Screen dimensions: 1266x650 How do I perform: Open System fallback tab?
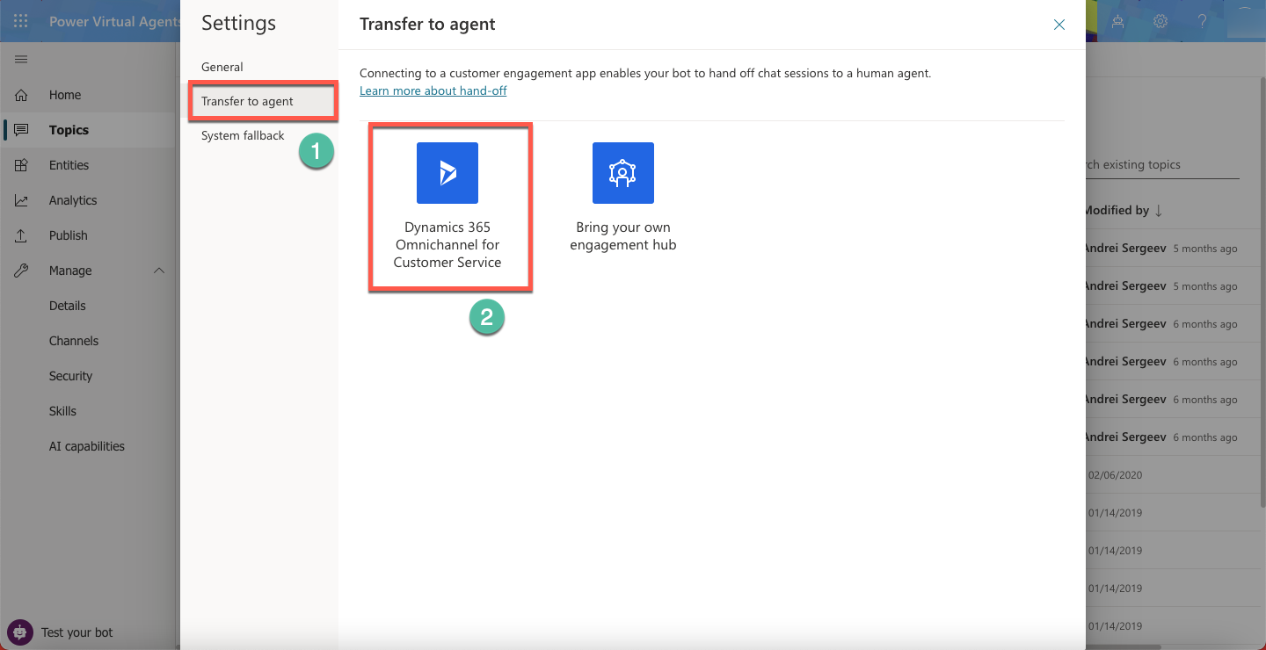pos(243,135)
